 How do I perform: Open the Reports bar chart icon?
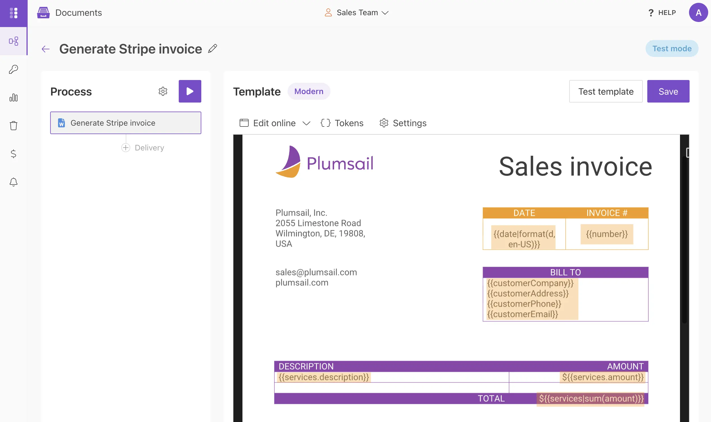[x=14, y=97]
